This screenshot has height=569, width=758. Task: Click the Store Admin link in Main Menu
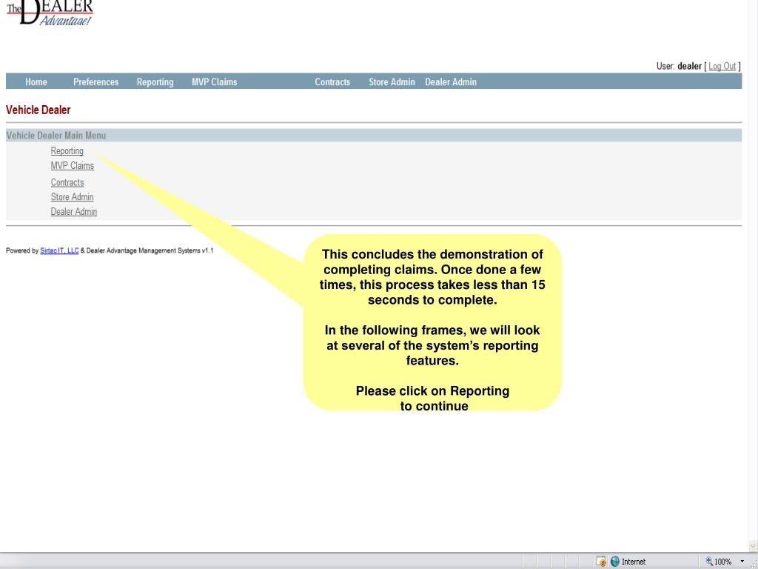point(72,197)
